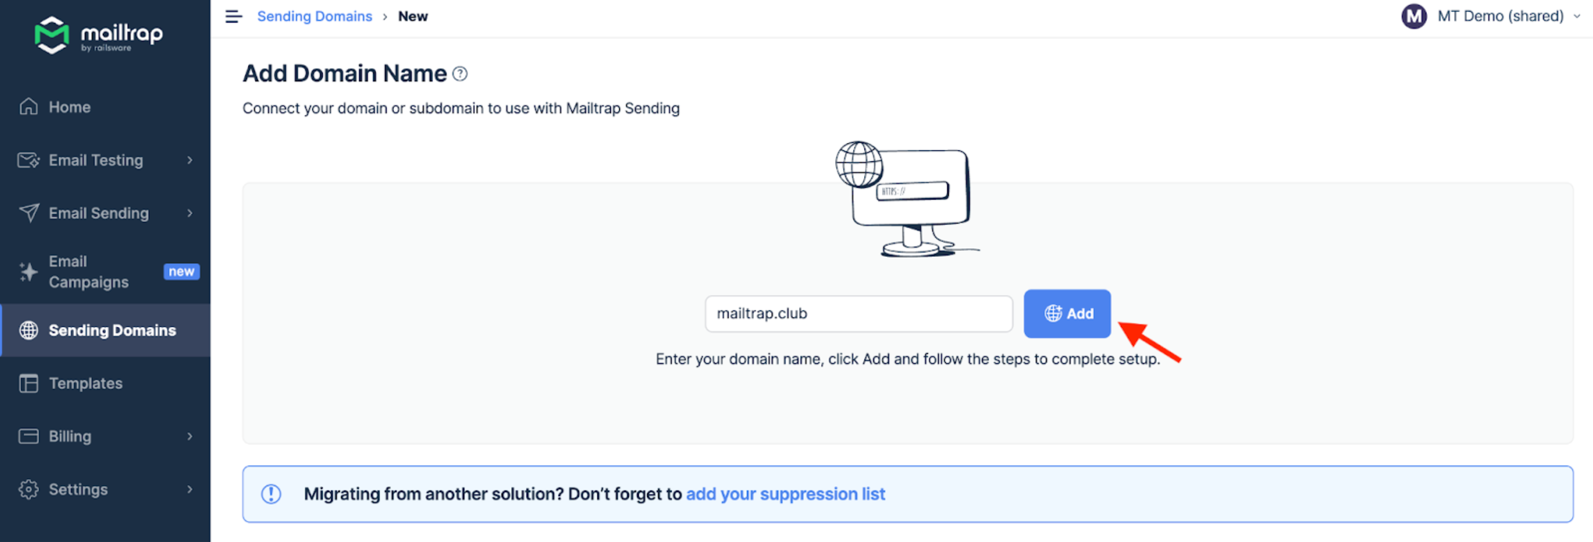Screen dimensions: 1593x542
Task: Click the domain name input field
Action: click(858, 314)
